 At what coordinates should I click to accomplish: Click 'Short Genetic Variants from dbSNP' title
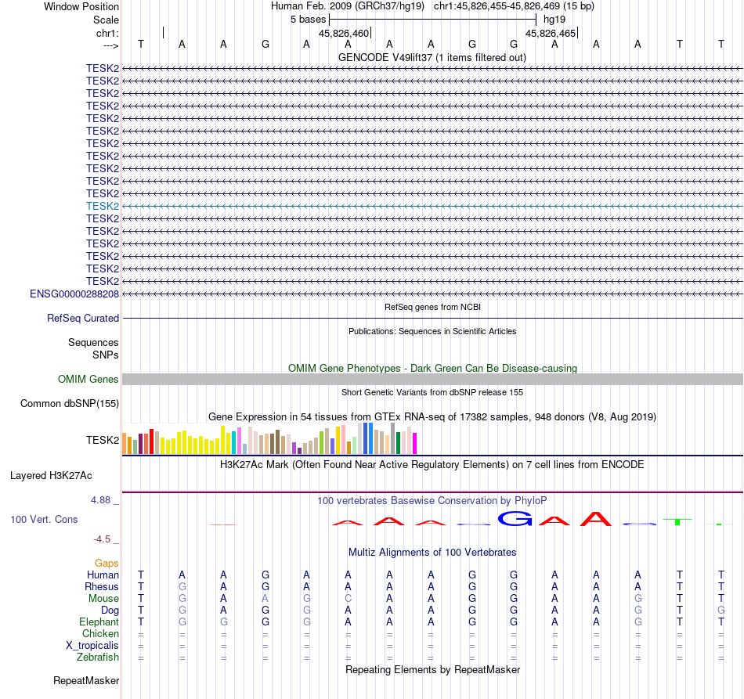(x=432, y=392)
